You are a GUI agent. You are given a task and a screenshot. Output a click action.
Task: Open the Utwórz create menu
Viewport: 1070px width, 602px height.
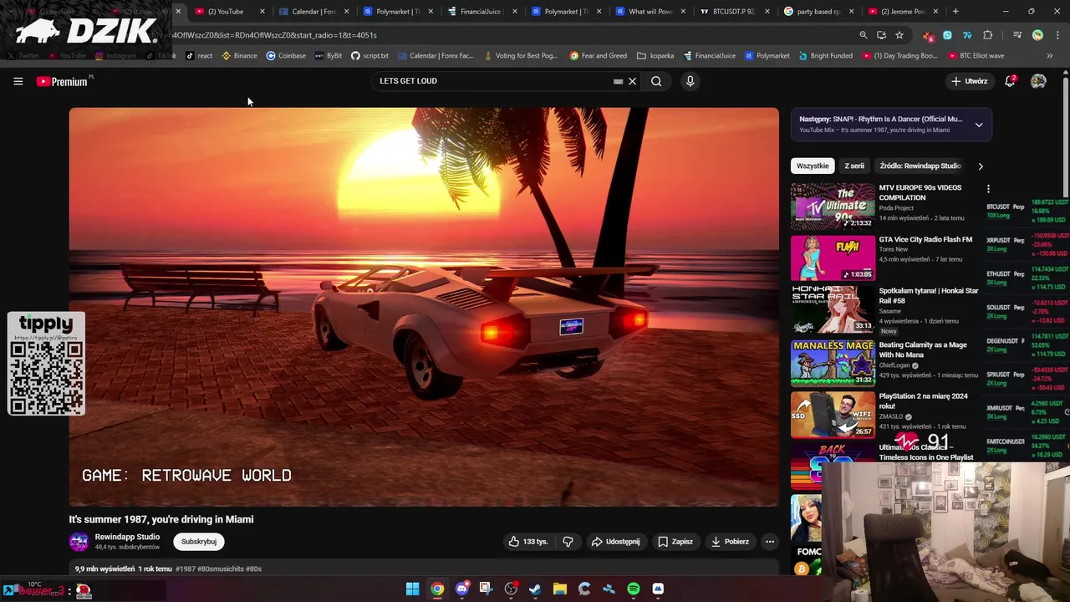click(x=970, y=81)
